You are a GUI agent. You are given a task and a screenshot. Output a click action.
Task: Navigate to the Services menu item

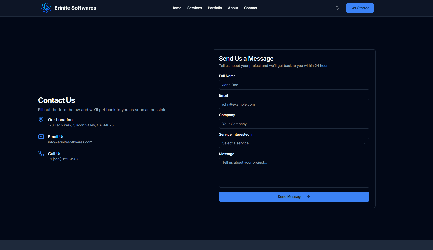pos(194,8)
